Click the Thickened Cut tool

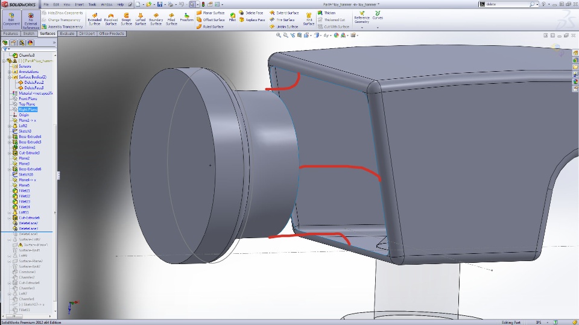pos(331,19)
